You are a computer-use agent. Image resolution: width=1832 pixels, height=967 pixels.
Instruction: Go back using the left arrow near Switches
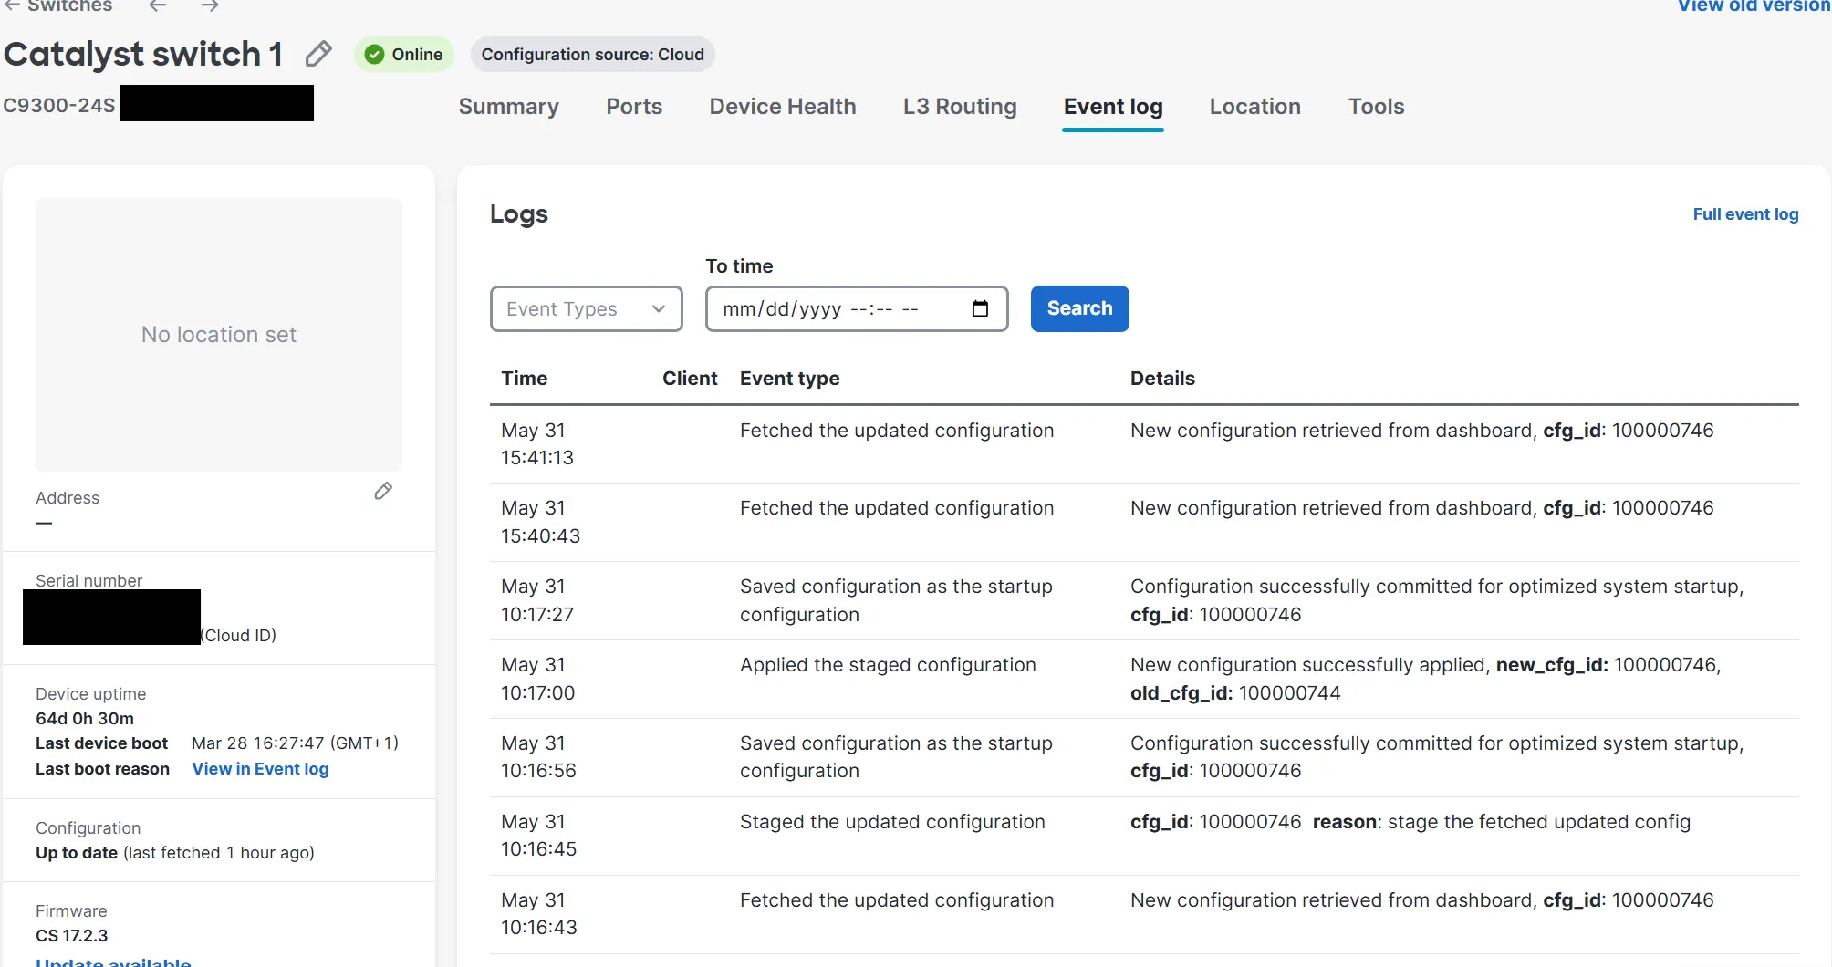pos(158,5)
